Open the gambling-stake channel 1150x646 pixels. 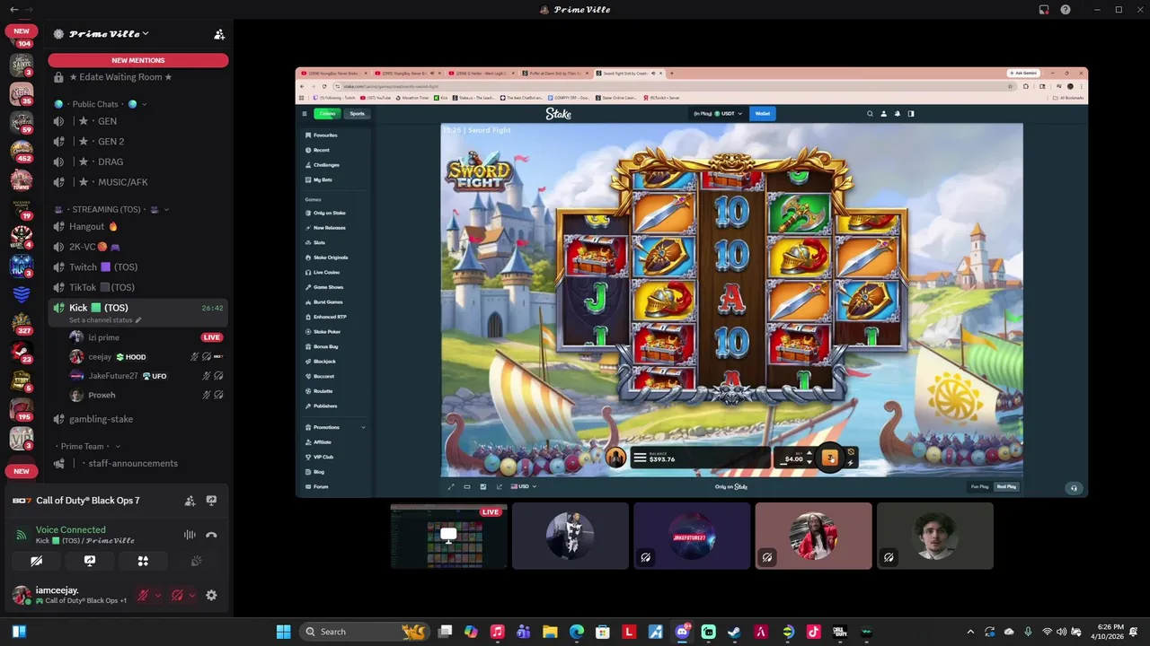coord(138,419)
